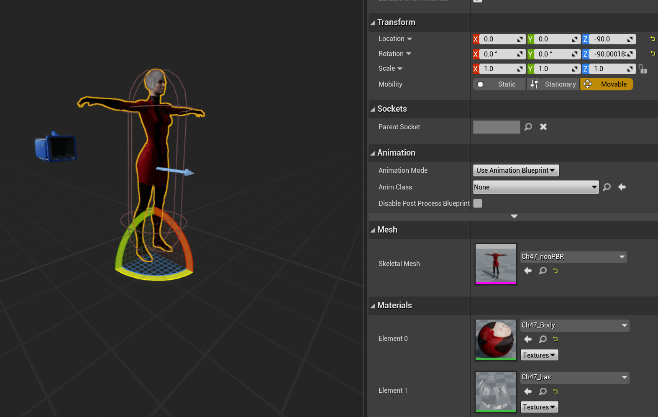
Task: Click the Parent Socket name field
Action: click(x=497, y=127)
